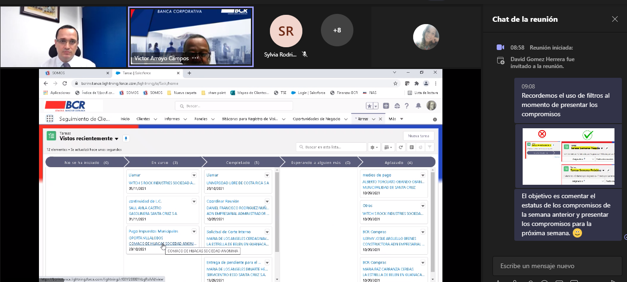Open the 'share point' bookmark folder
This screenshot has height=282, width=627.
pyautogui.click(x=214, y=93)
